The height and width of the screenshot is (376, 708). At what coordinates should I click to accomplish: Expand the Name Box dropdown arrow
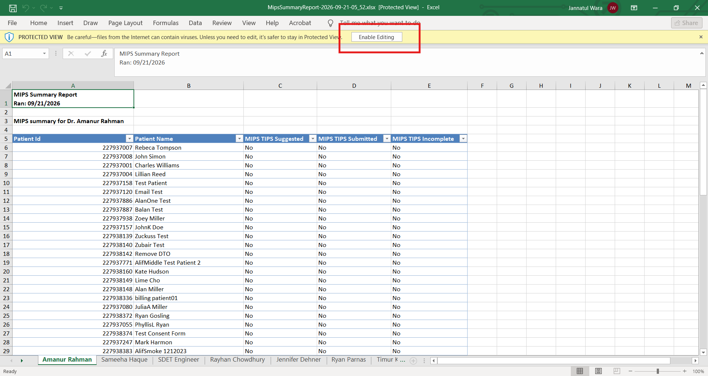[x=44, y=53]
